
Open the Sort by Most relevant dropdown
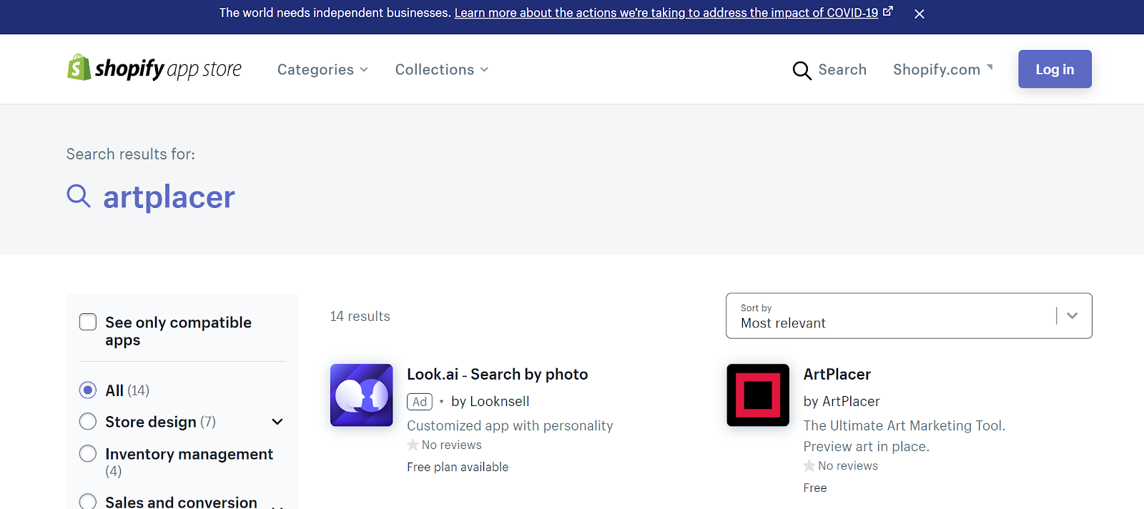(x=909, y=315)
